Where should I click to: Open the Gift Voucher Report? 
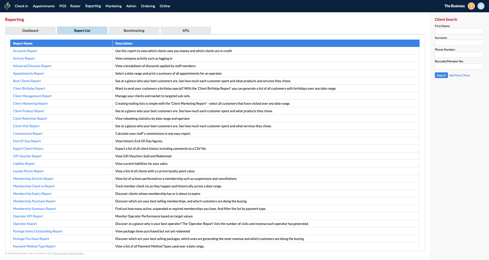[x=27, y=156]
